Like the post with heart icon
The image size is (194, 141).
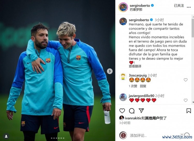coord(122,111)
